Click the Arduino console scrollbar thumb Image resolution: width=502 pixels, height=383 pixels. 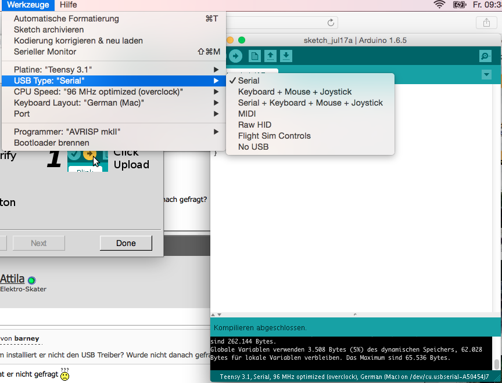(x=496, y=364)
